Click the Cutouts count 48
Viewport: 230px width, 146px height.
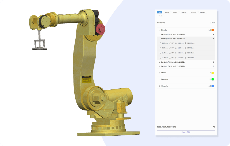point(210,86)
